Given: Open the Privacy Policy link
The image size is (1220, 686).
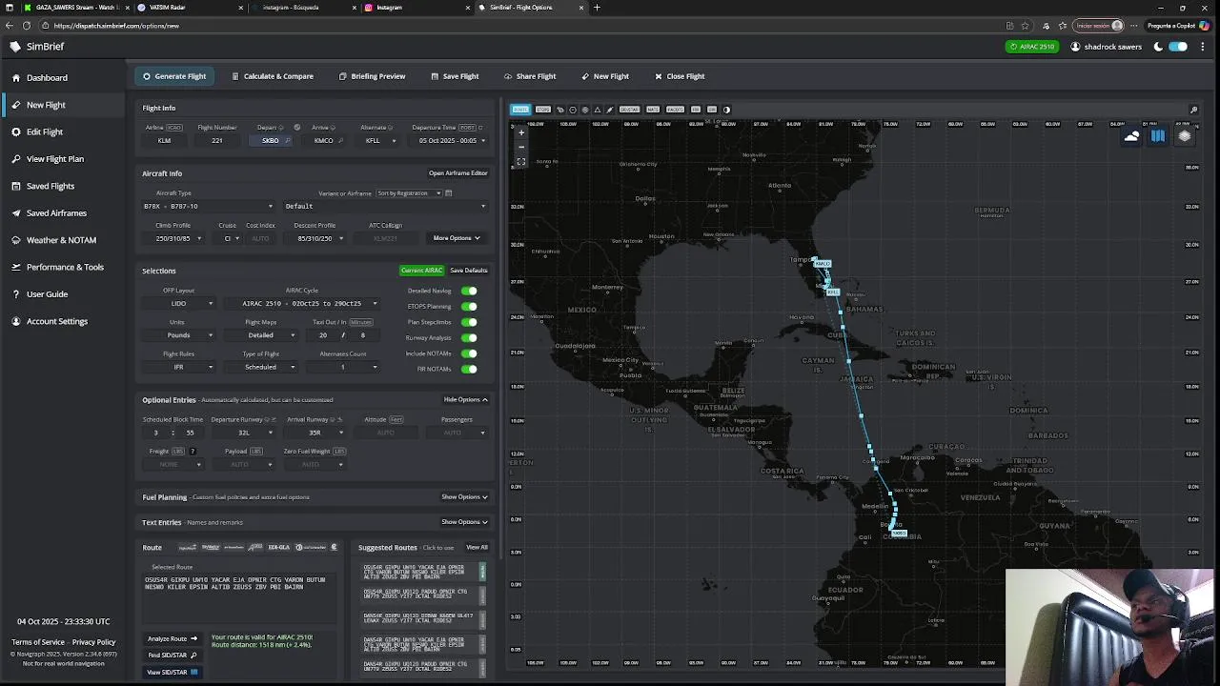Looking at the screenshot, I should (93, 642).
